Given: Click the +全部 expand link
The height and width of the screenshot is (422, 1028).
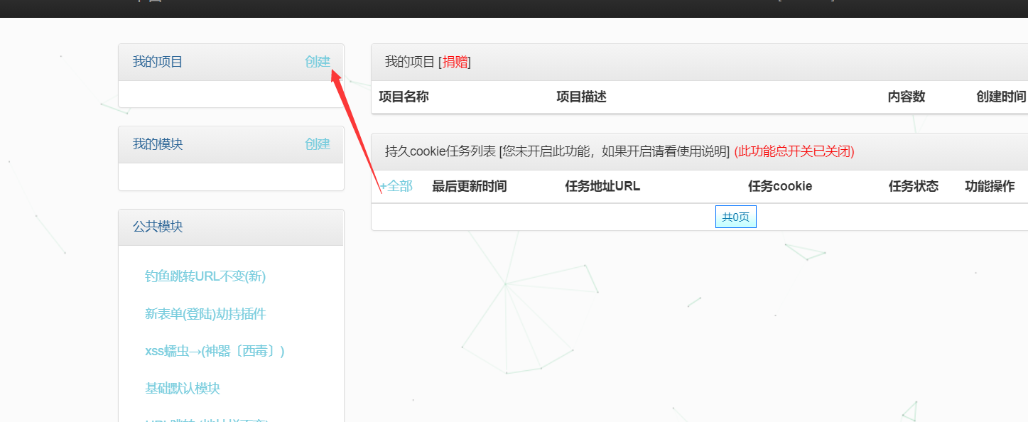Looking at the screenshot, I should point(396,186).
